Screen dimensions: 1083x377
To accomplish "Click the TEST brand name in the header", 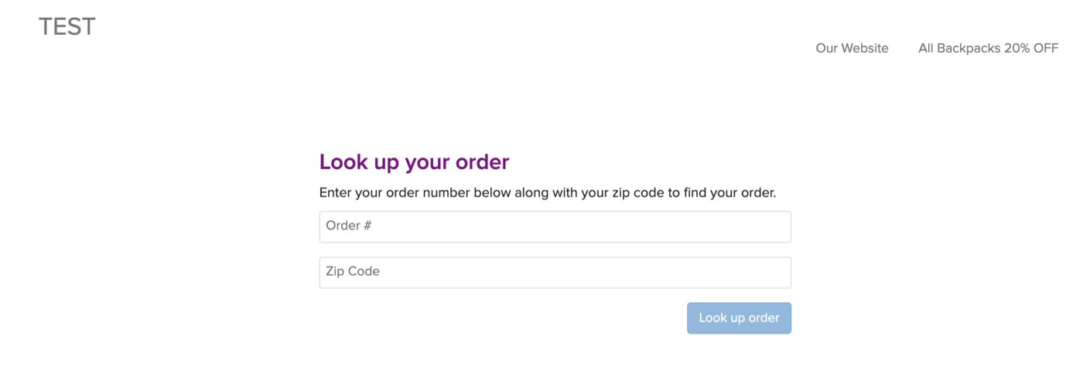I will coord(67,27).
